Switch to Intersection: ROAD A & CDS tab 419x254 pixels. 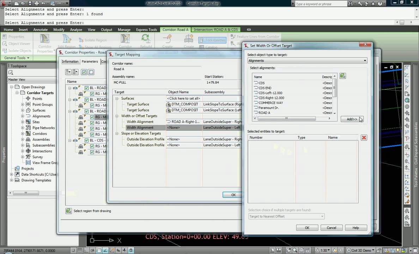tap(215, 30)
